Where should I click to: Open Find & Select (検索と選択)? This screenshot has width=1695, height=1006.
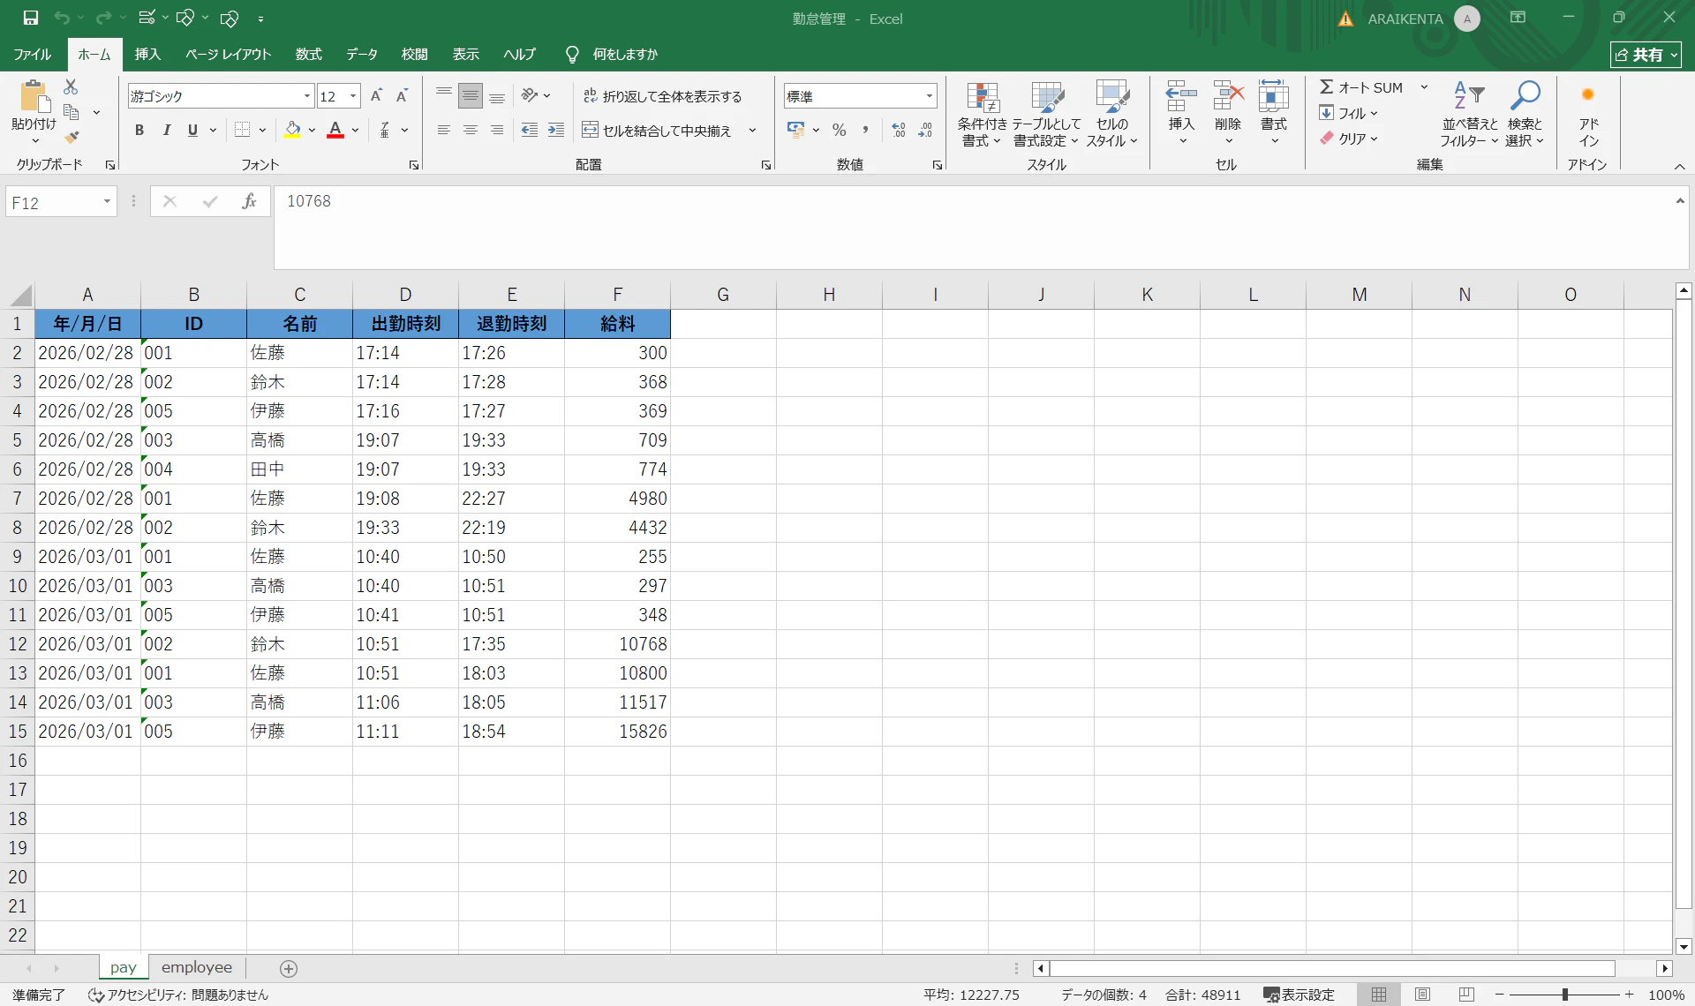[x=1525, y=115]
